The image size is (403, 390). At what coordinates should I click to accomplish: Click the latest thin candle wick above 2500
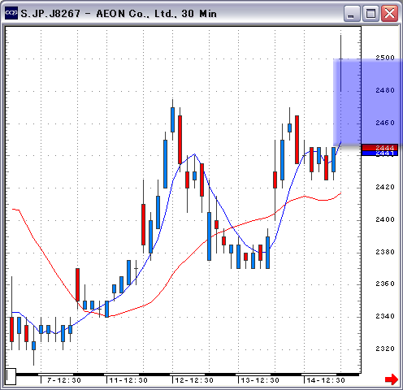click(340, 63)
